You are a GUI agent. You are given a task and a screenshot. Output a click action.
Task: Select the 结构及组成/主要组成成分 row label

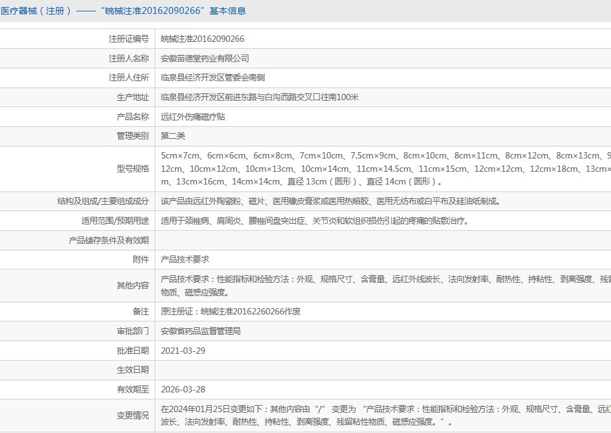[x=103, y=201]
